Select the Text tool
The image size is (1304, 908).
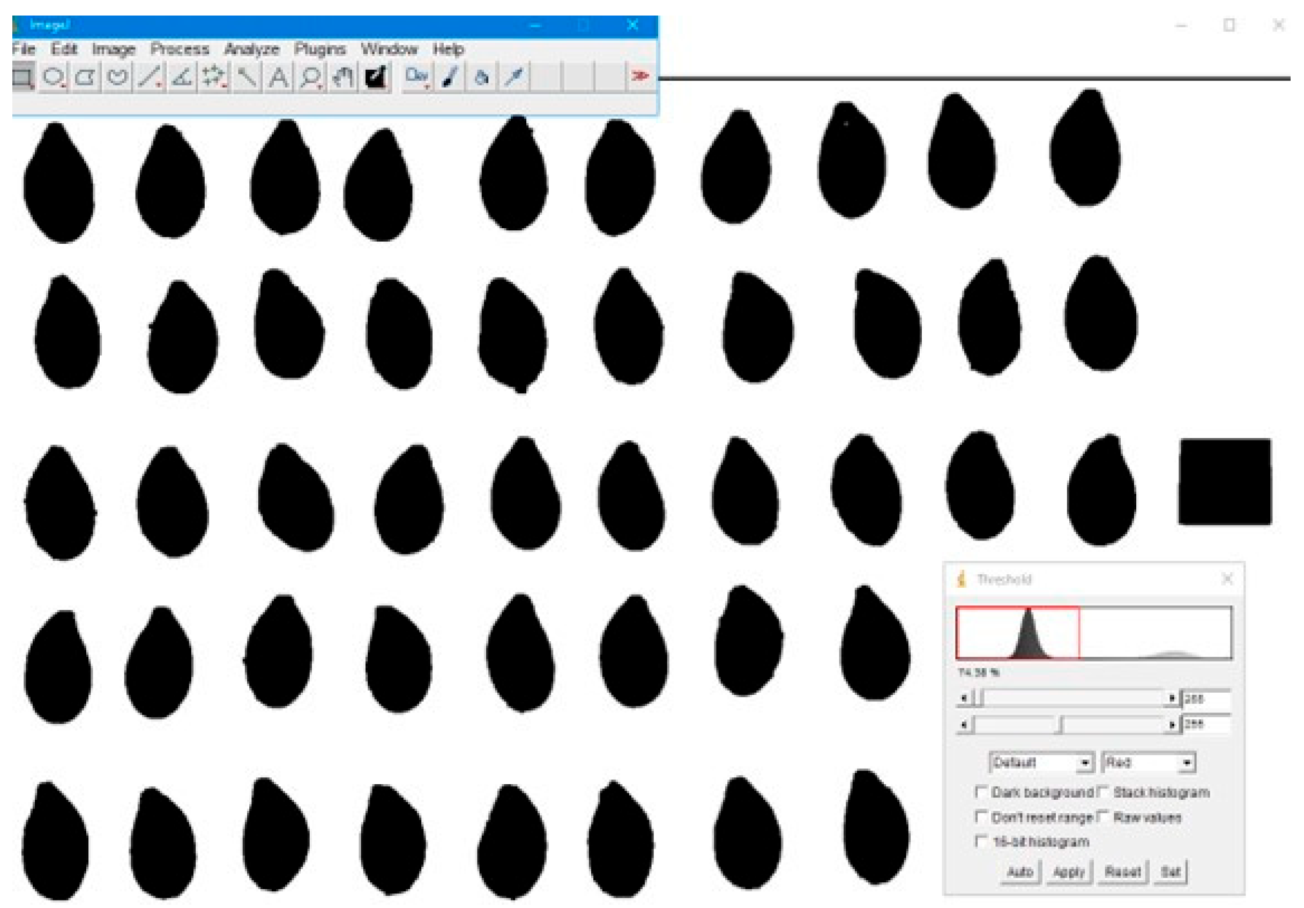(278, 77)
